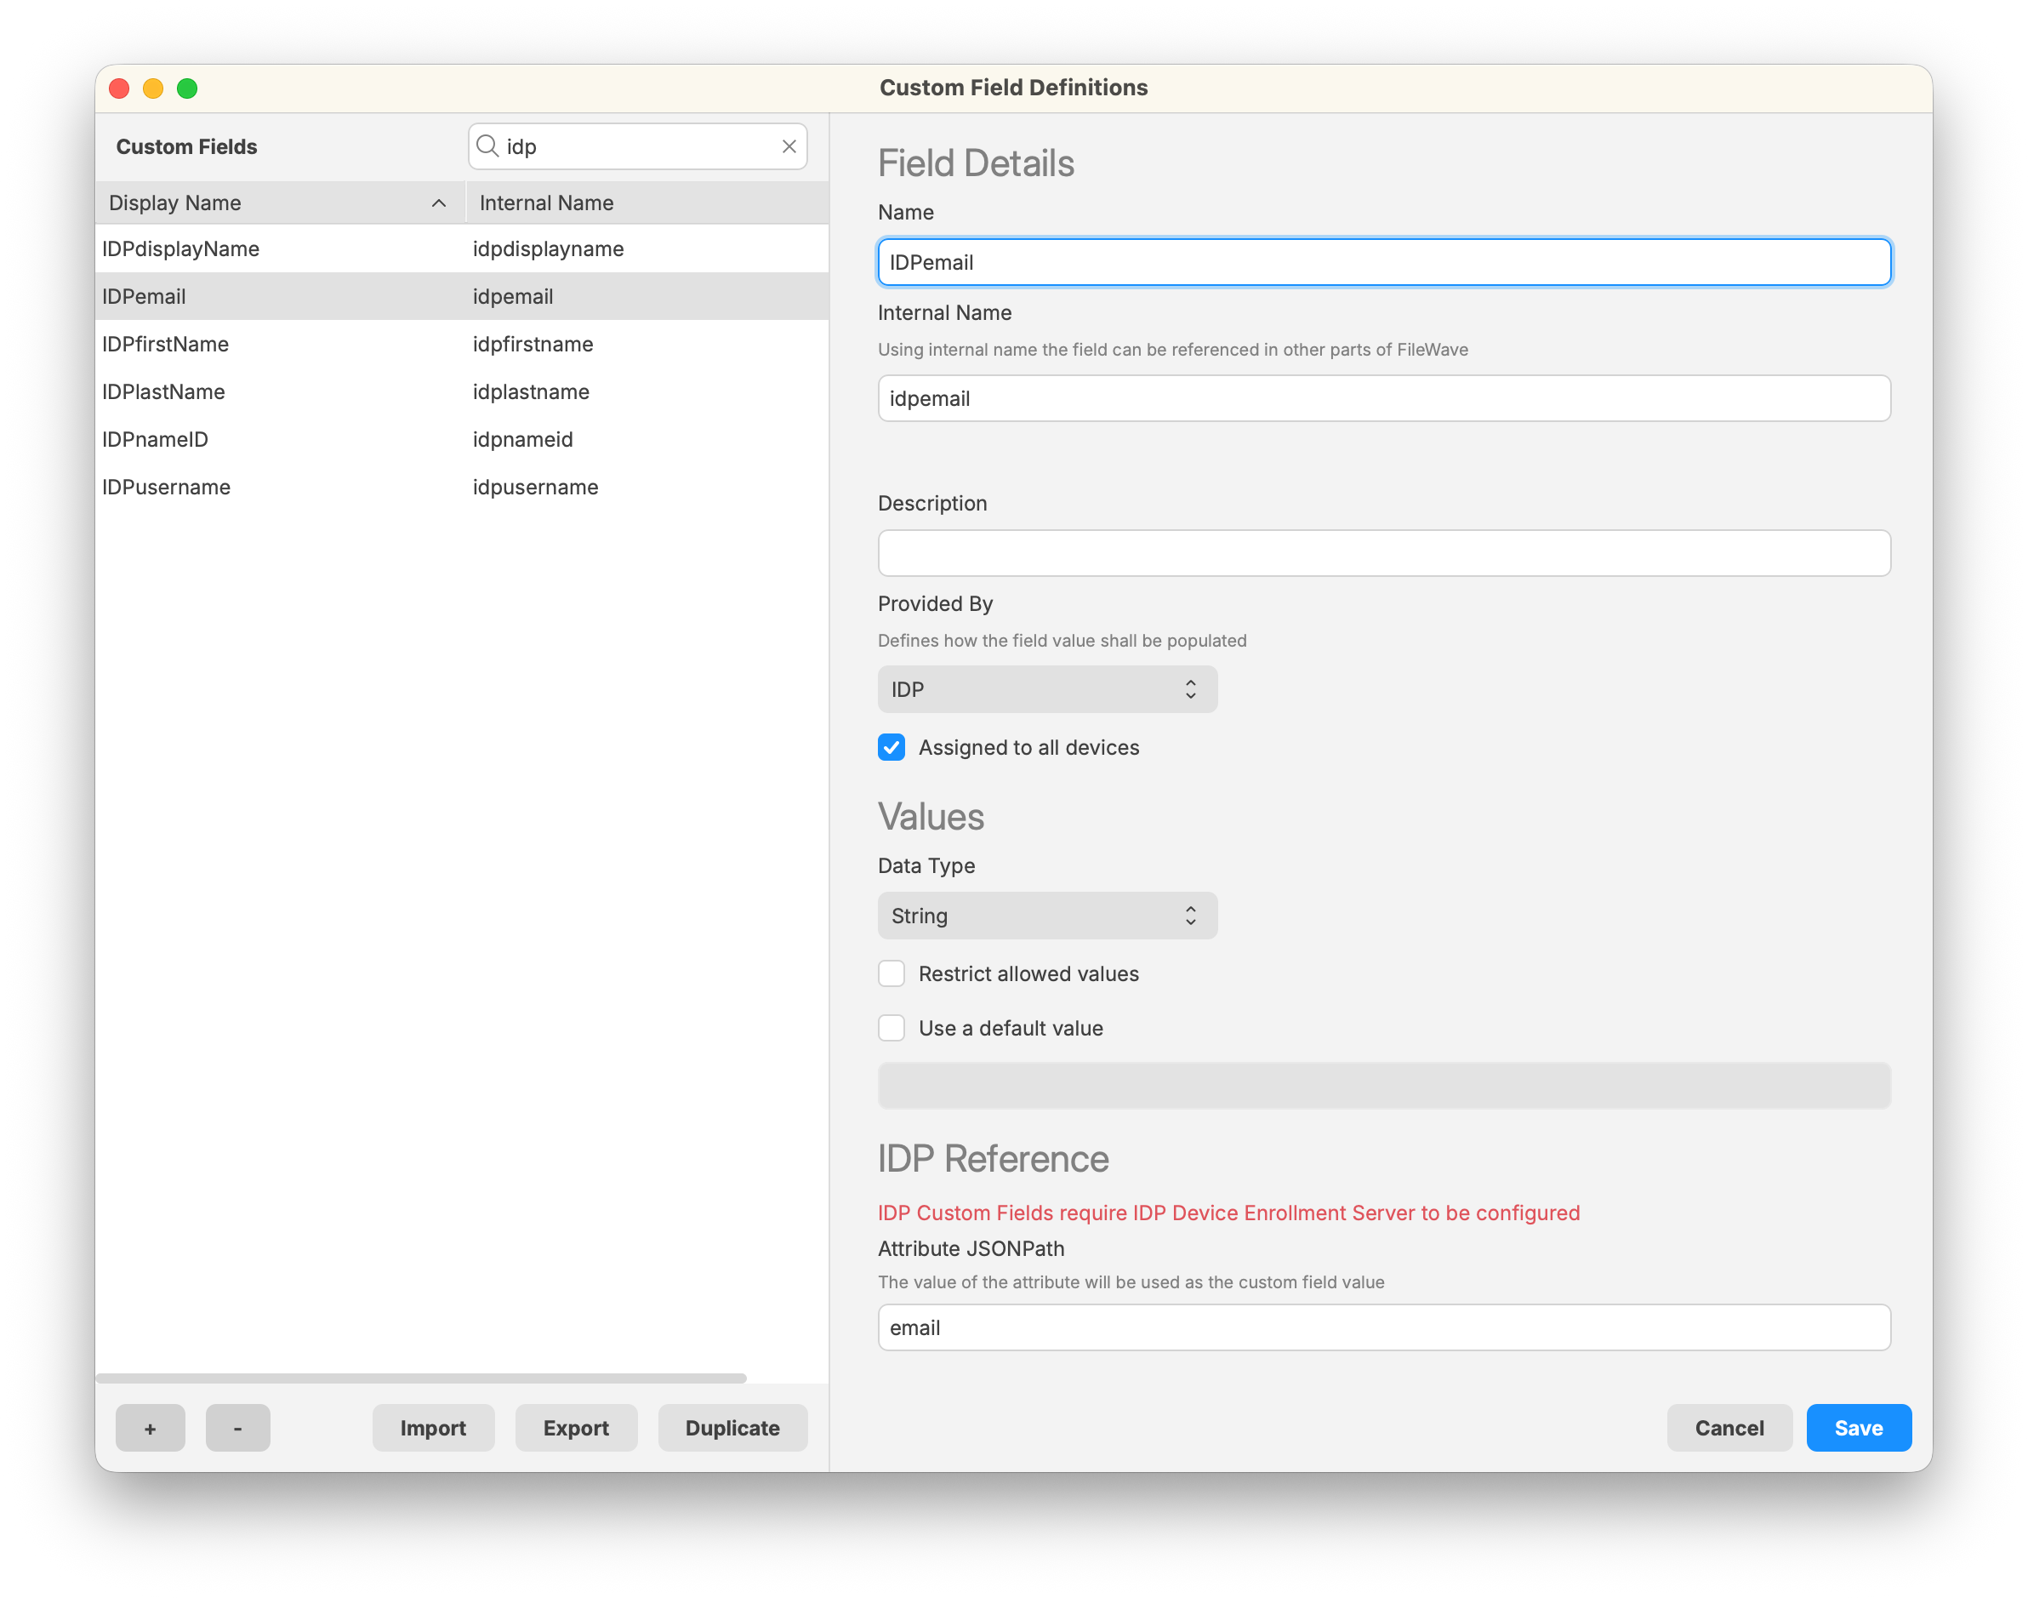Uncheck Assigned to all devices
The image size is (2028, 1598).
[x=891, y=748]
